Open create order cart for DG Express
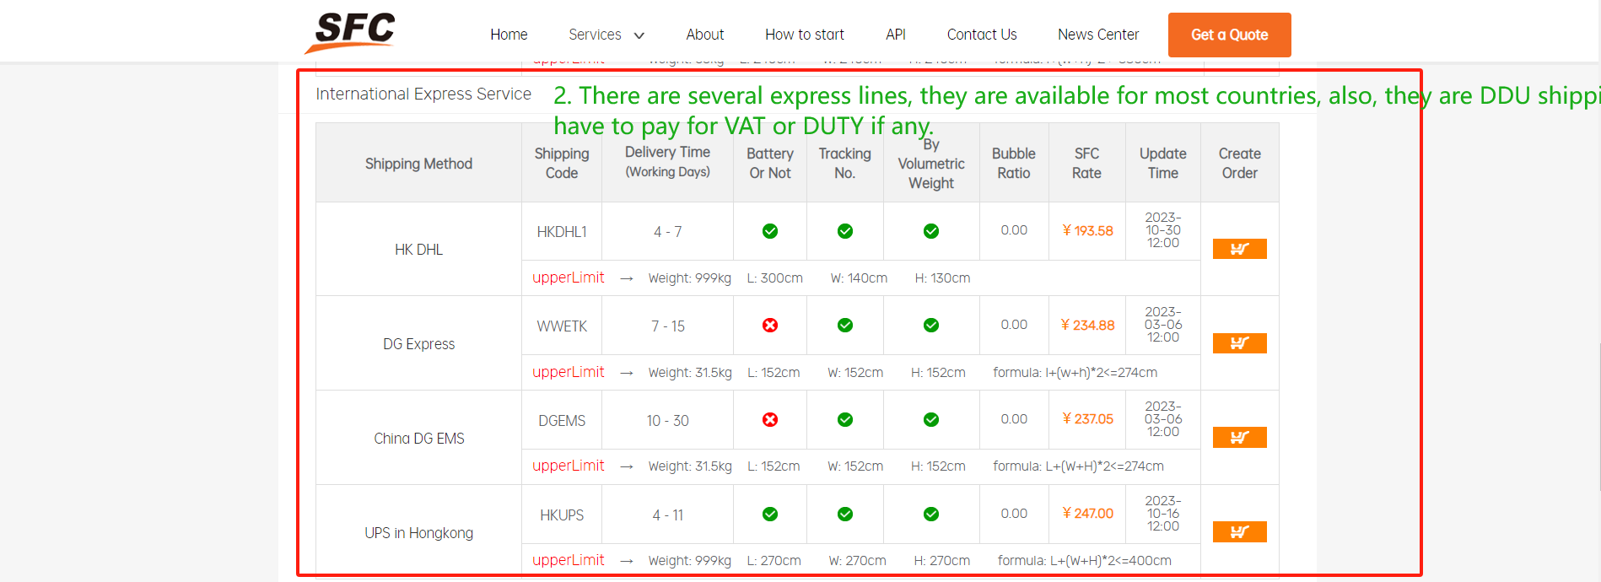This screenshot has width=1601, height=582. click(x=1239, y=343)
